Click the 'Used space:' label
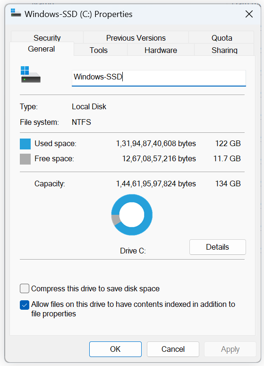The height and width of the screenshot is (366, 264). (x=55, y=143)
